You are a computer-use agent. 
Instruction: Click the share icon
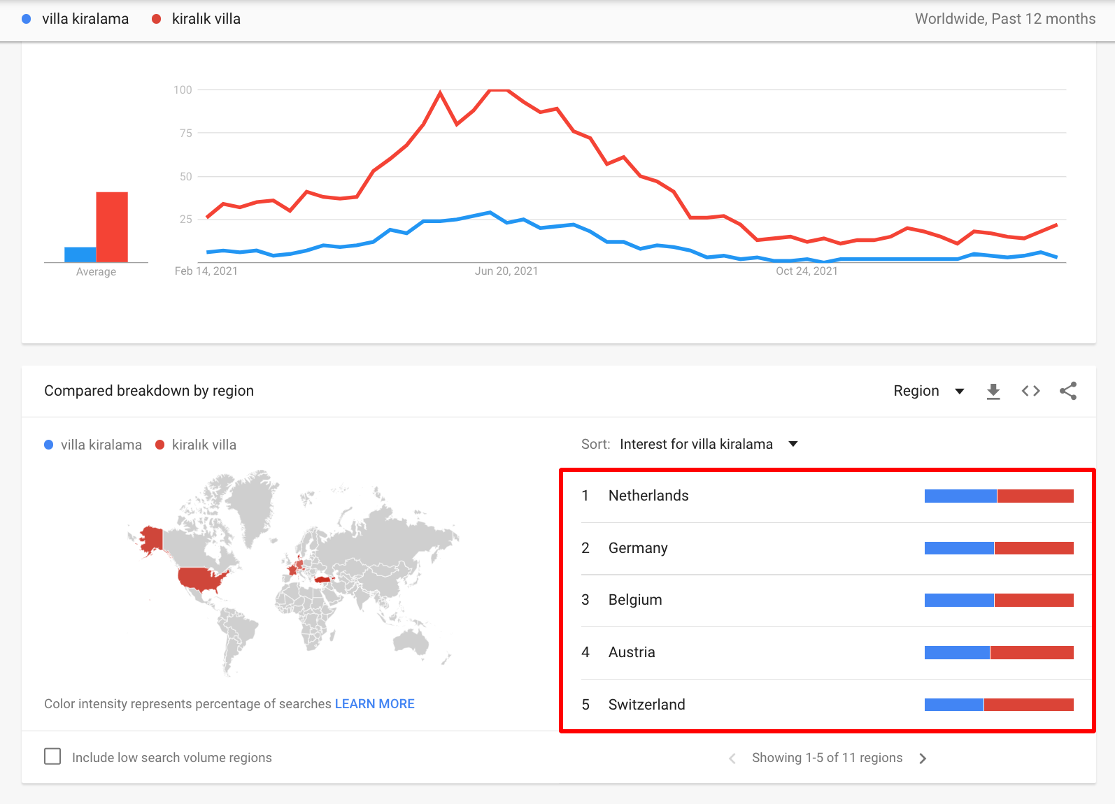[x=1067, y=391]
